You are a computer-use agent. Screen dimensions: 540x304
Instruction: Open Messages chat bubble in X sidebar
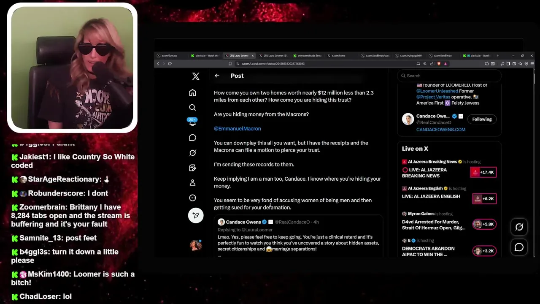point(192,138)
